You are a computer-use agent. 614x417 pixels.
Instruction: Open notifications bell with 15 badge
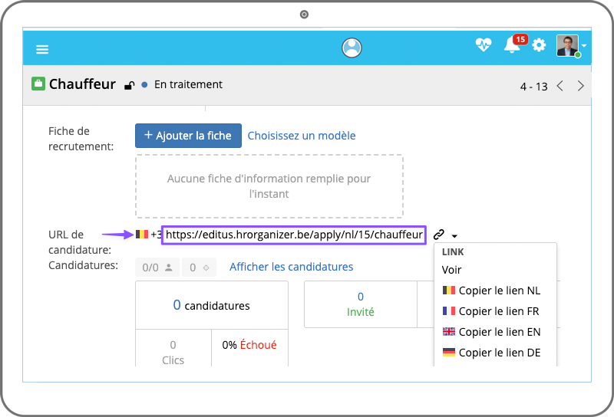[x=512, y=46]
